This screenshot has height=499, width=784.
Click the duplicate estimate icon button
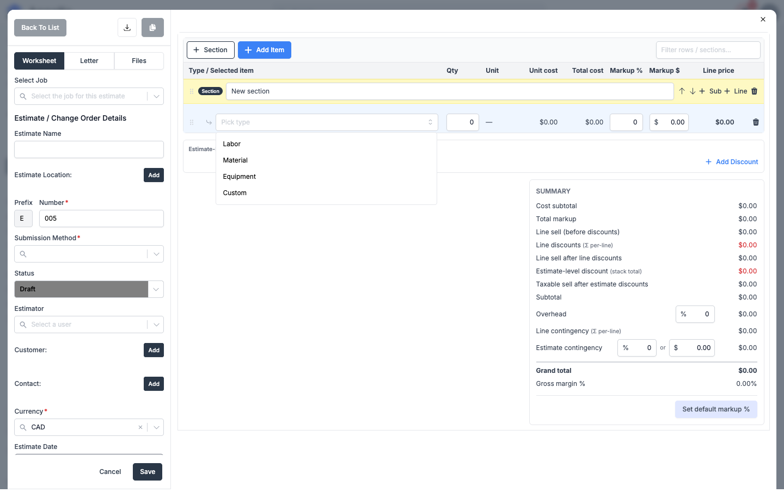pos(152,28)
